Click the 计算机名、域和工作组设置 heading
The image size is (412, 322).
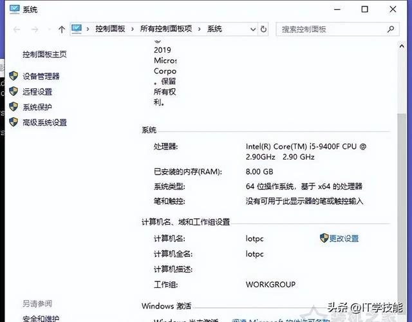pos(186,222)
